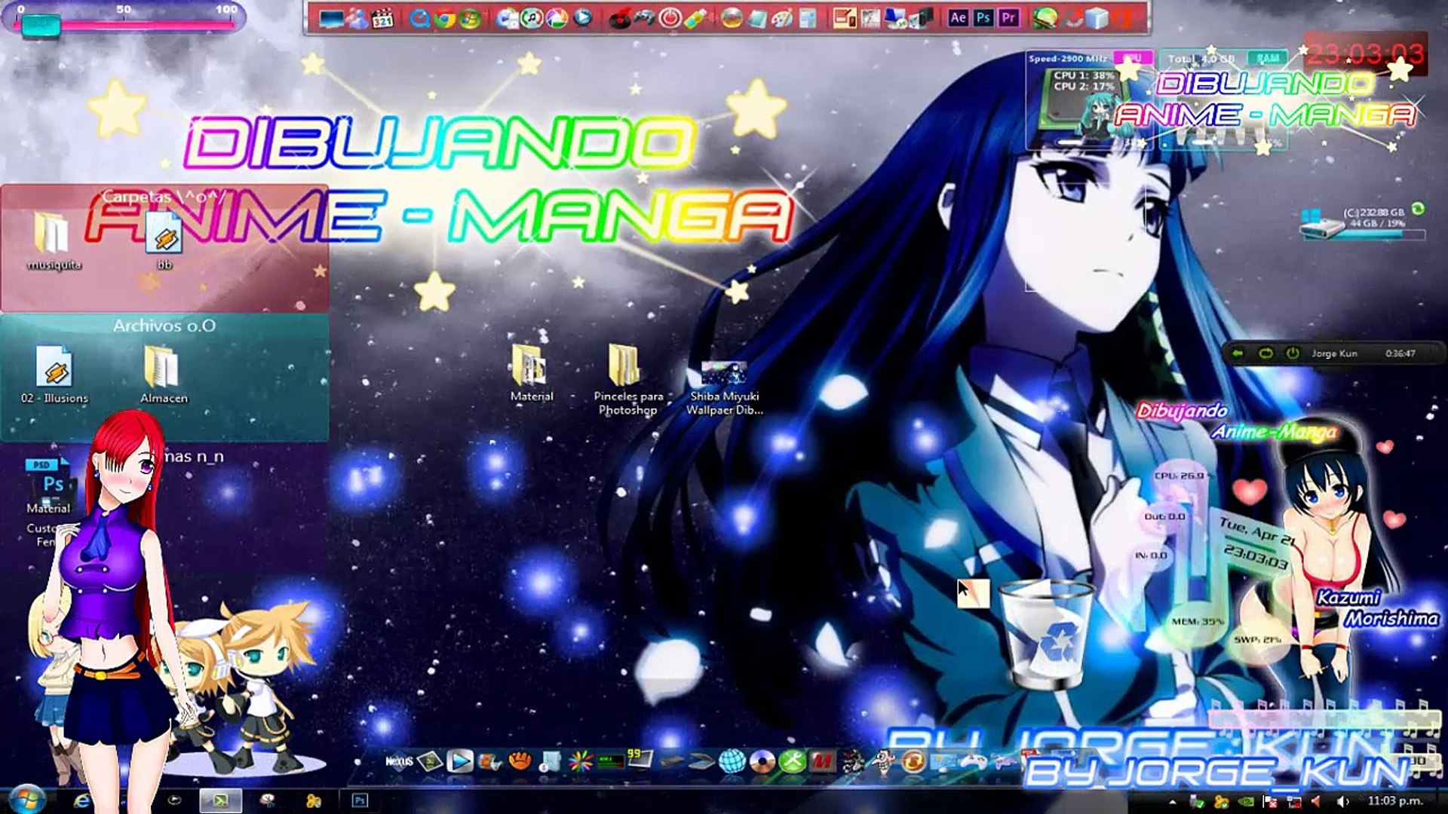This screenshot has width=1448, height=814.
Task: Open Media Player Classic dock icon
Action: [383, 18]
